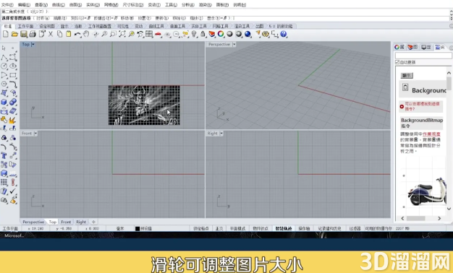Select the Box solid tool

(x=4, y=102)
